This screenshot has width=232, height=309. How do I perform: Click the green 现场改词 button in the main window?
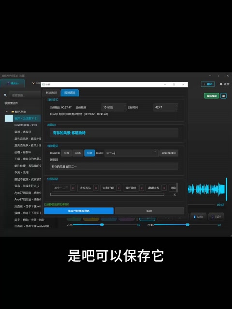tap(212, 96)
